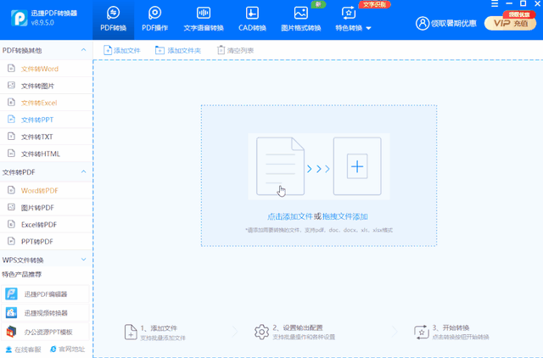The image size is (543, 358).
Task: Click the 清空列表 toolbar button
Action: pyautogui.click(x=236, y=51)
